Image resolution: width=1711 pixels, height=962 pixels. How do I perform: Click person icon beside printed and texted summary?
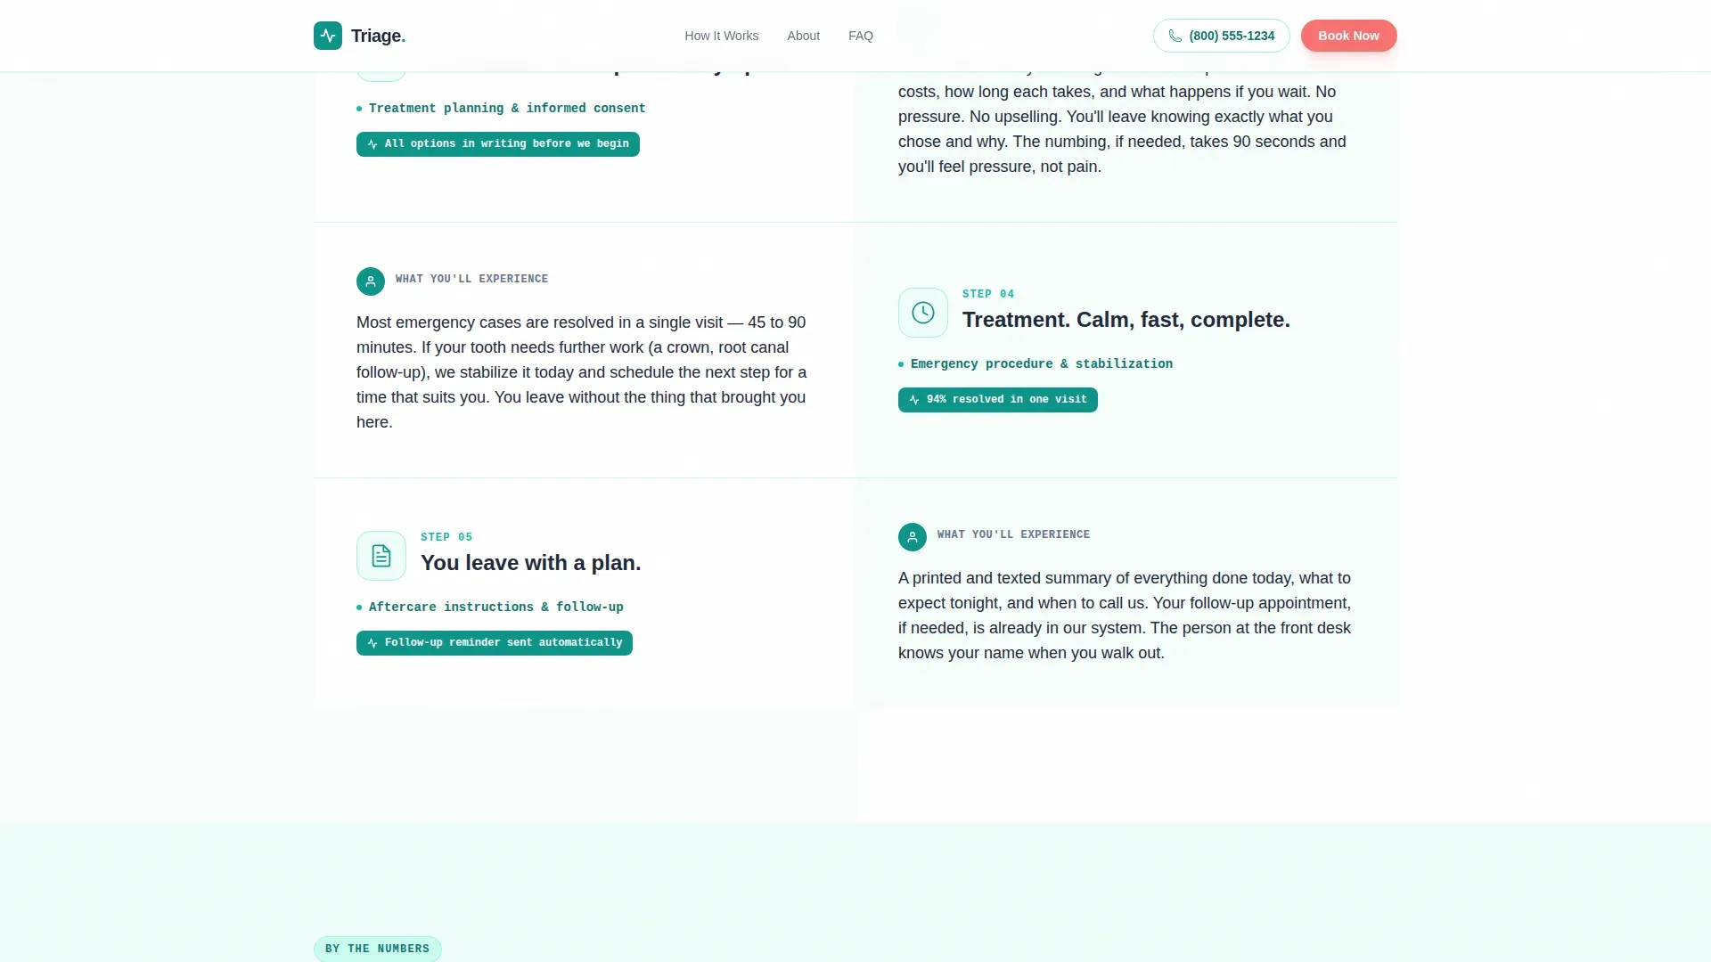click(x=913, y=537)
